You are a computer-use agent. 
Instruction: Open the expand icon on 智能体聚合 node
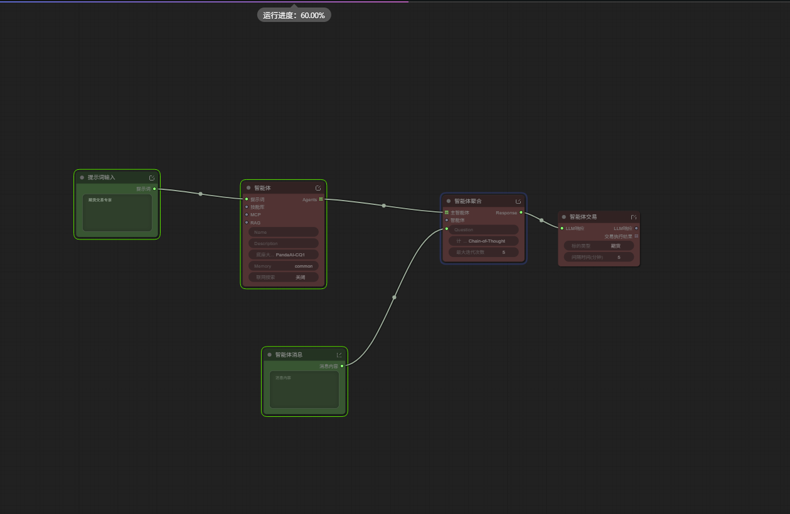tap(518, 201)
